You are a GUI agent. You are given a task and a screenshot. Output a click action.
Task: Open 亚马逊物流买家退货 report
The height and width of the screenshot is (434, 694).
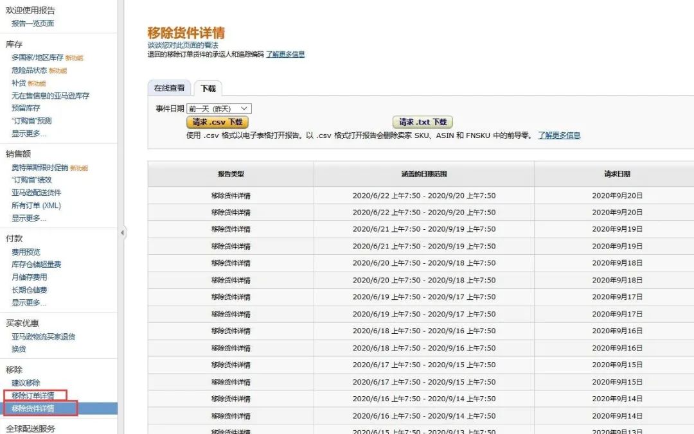pos(44,336)
